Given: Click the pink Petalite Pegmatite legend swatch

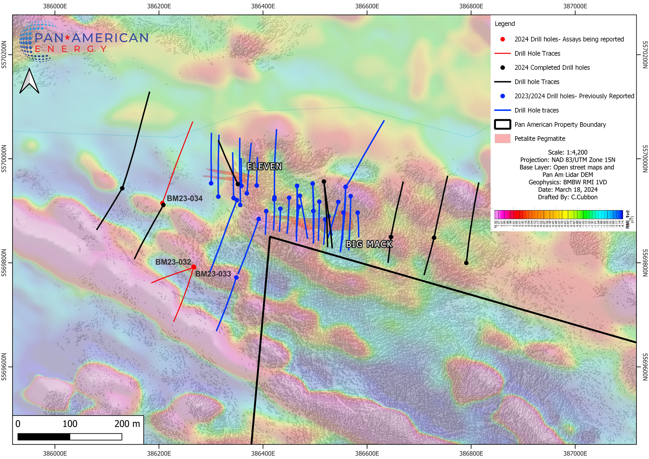Looking at the screenshot, I should (x=503, y=139).
